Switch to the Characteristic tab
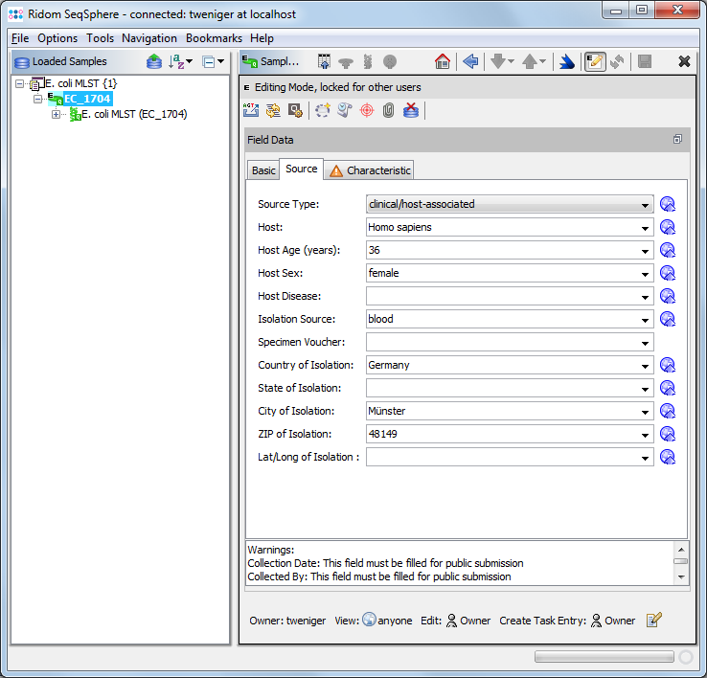The height and width of the screenshot is (678, 707). point(371,170)
